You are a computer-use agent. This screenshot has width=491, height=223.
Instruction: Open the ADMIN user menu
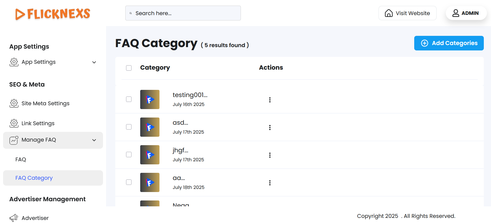pyautogui.click(x=466, y=13)
